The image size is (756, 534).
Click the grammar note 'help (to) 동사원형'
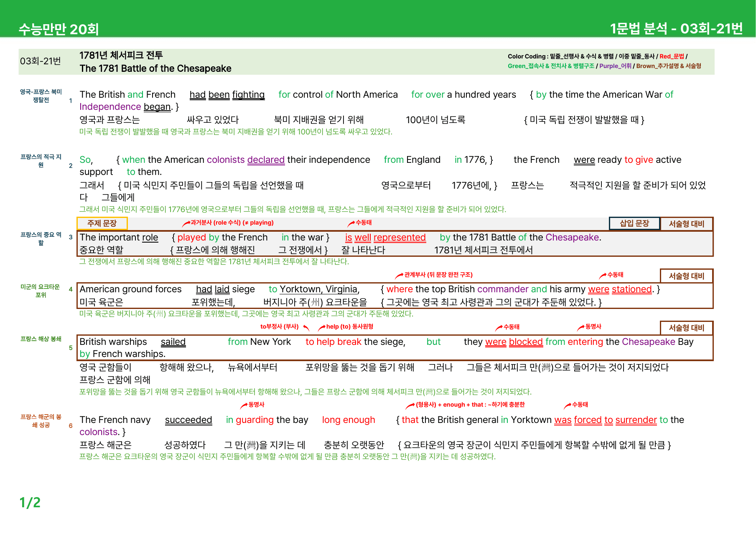pyautogui.click(x=349, y=326)
